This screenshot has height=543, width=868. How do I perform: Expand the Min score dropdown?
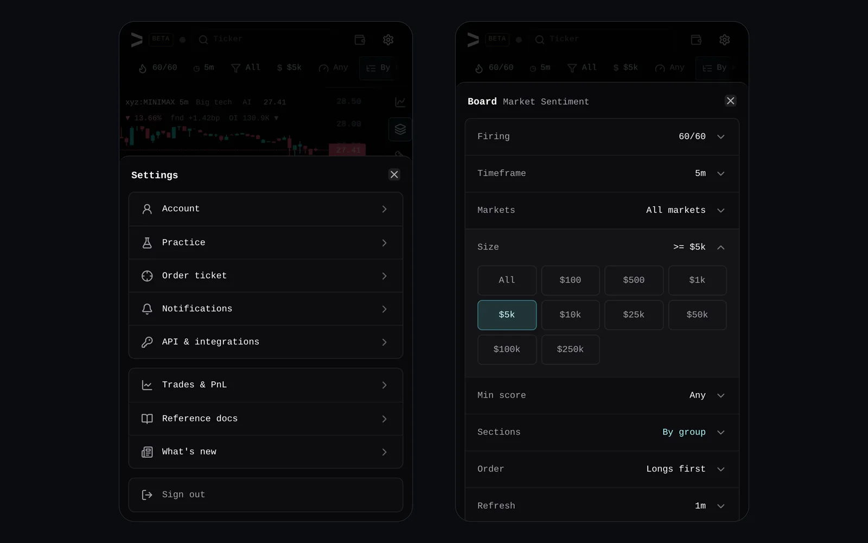[x=602, y=396]
